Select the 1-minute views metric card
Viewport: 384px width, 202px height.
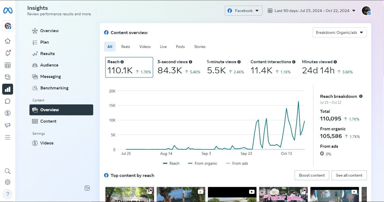tap(225, 67)
